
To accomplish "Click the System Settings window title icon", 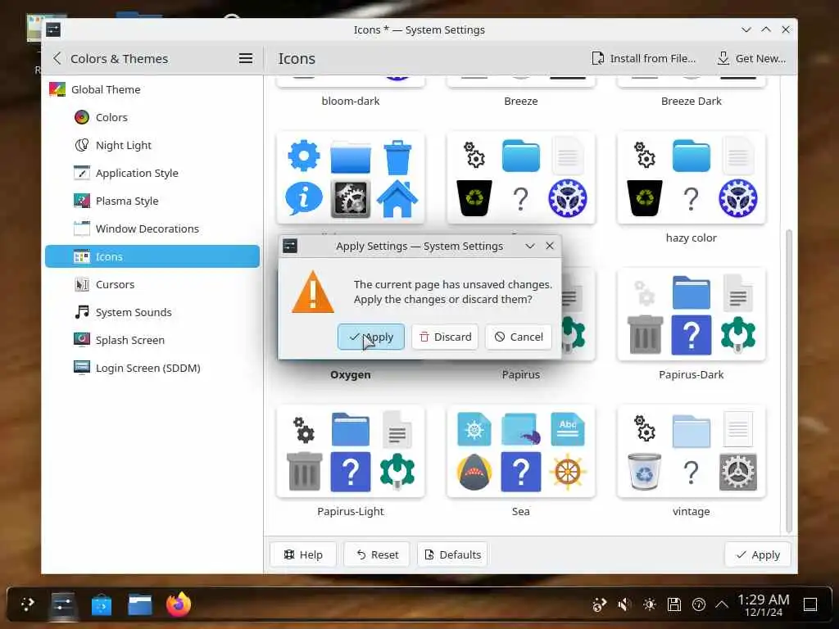I will [53, 30].
